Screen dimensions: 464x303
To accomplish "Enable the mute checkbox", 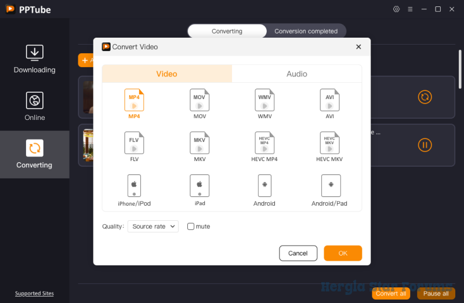I will click(191, 227).
